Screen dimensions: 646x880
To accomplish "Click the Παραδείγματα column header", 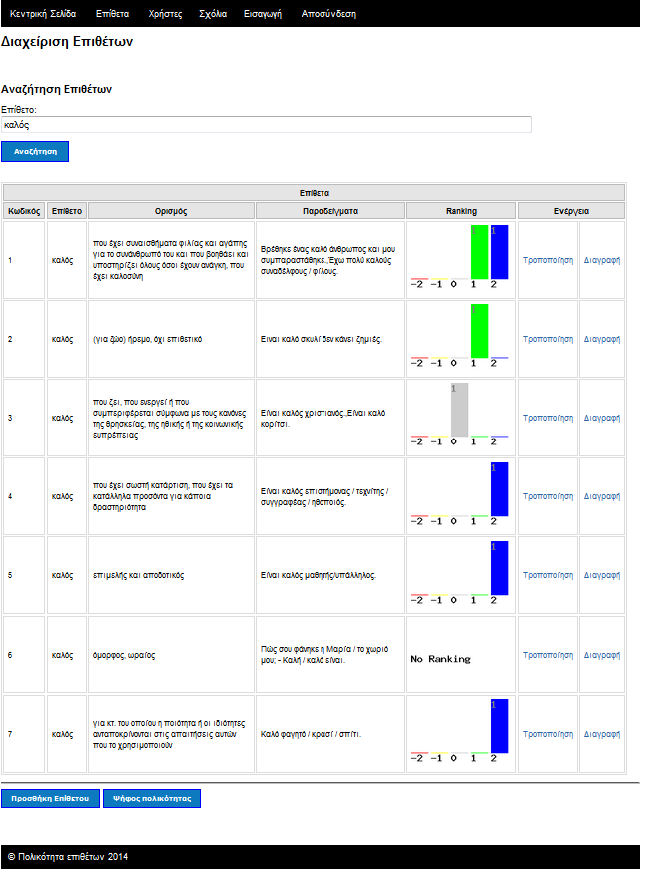I will [x=330, y=211].
